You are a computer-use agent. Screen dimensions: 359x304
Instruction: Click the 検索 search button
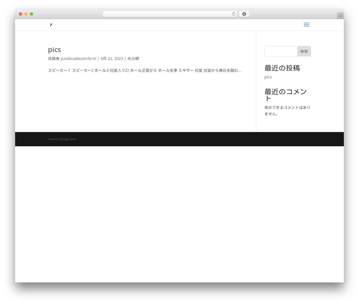[304, 51]
